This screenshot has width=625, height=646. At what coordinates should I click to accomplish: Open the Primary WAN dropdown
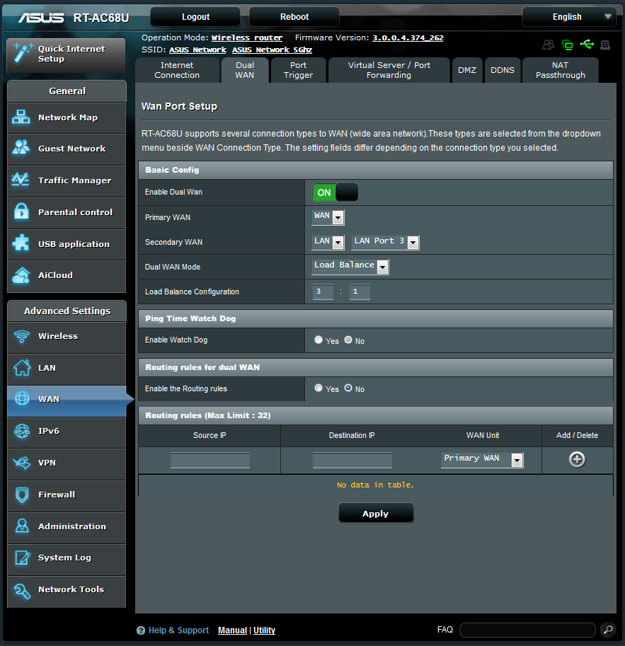tap(328, 217)
